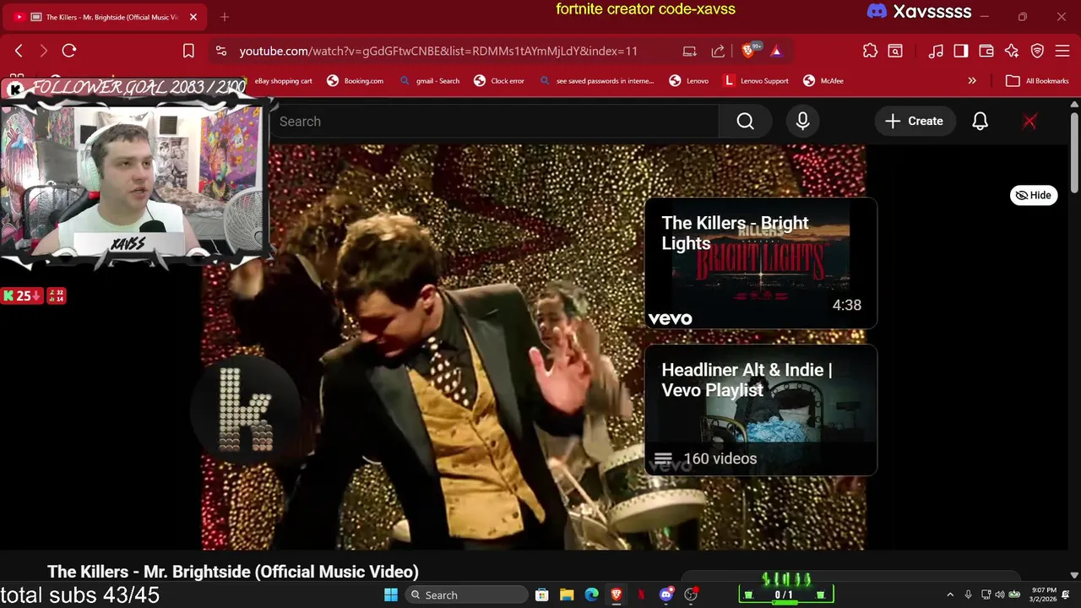Toggle the browser sidebar panel
Screen dimensions: 1081x608
tap(961, 51)
